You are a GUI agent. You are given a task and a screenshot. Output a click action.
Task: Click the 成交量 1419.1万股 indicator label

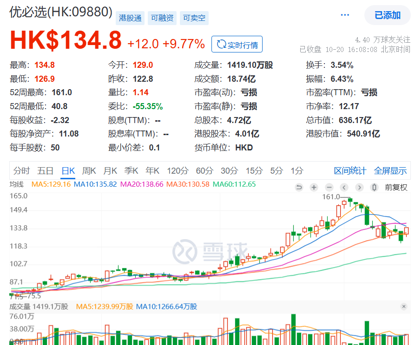[x=39, y=306]
